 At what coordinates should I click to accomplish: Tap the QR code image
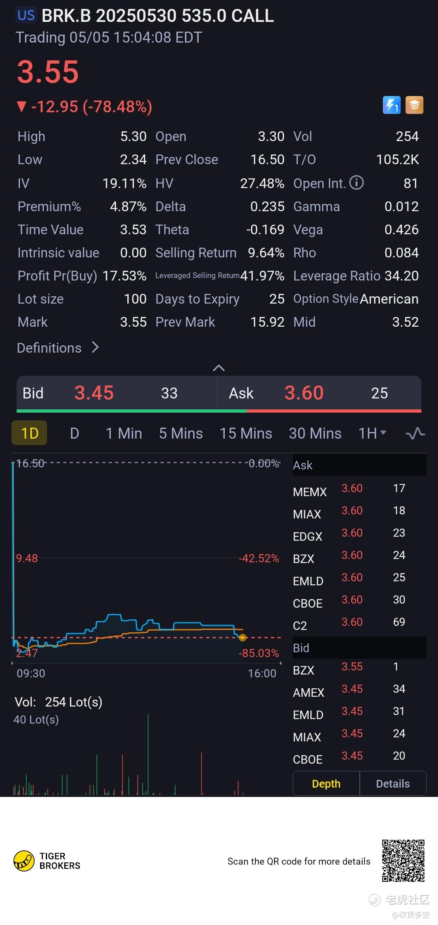(x=403, y=861)
